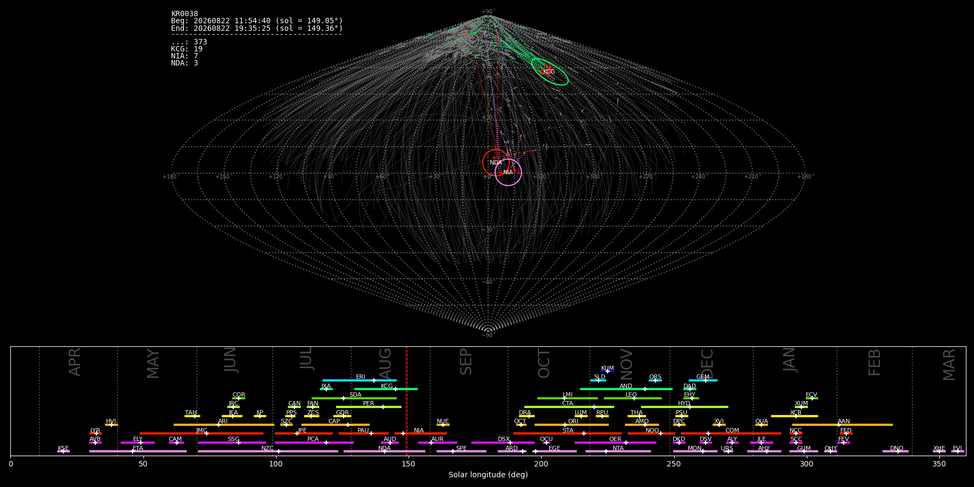Select the PER shower bar in timeline
This screenshot has width=974, height=487.
coord(368,407)
